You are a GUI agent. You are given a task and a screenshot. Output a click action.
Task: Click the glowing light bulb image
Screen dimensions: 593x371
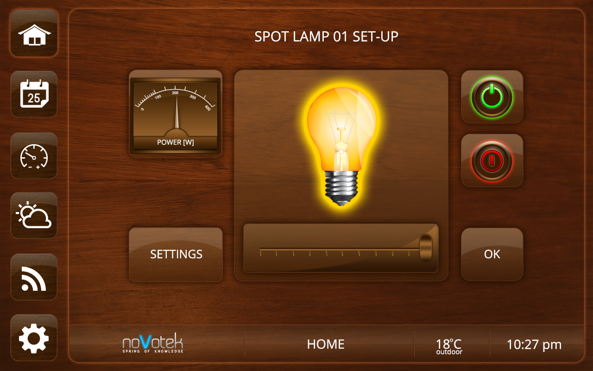(341, 144)
